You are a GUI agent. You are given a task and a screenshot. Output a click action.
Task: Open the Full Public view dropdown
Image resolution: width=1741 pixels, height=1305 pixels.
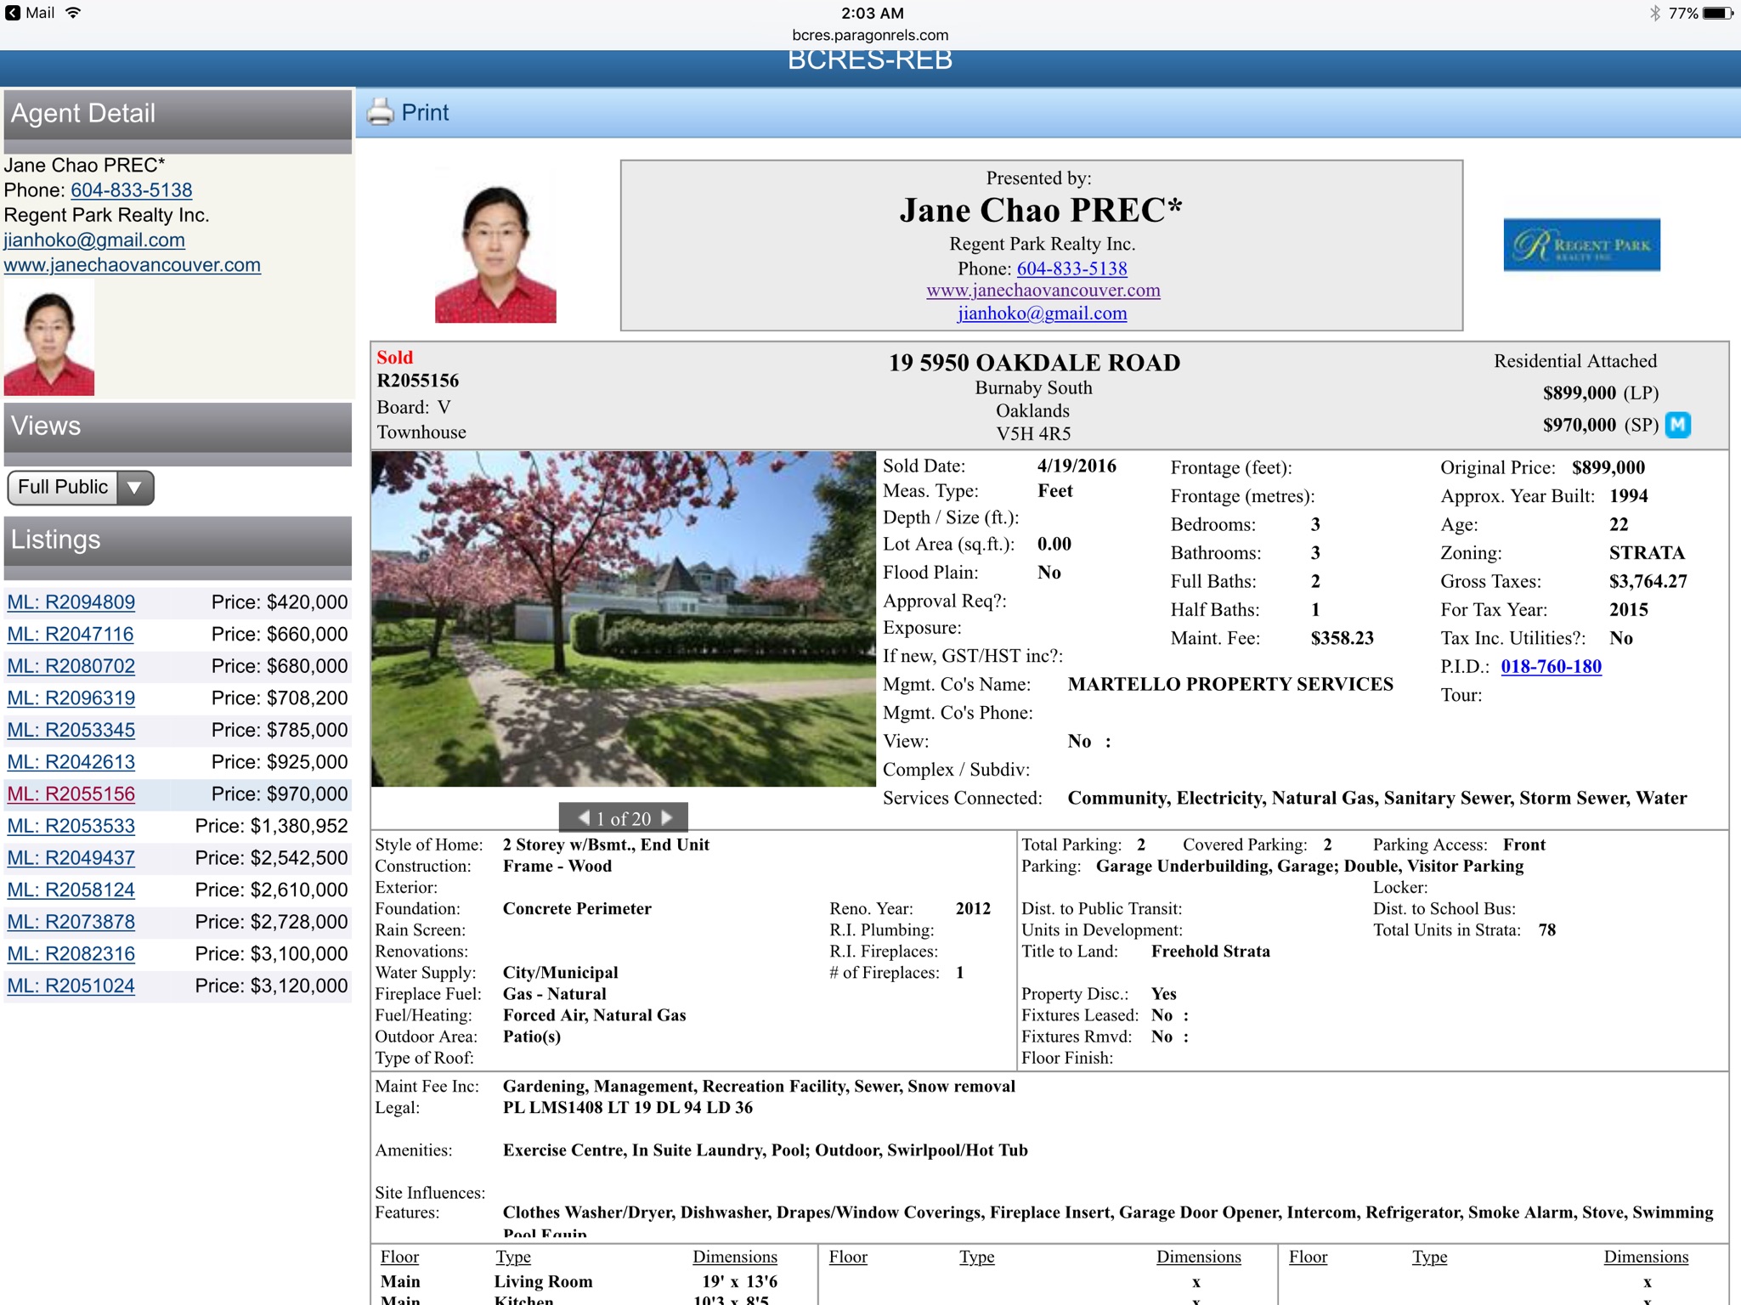64,487
